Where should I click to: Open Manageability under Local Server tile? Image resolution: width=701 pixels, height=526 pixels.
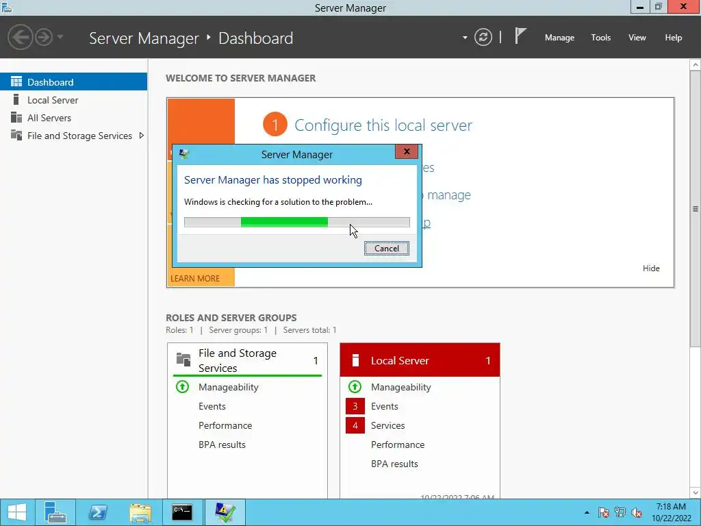[x=401, y=387]
